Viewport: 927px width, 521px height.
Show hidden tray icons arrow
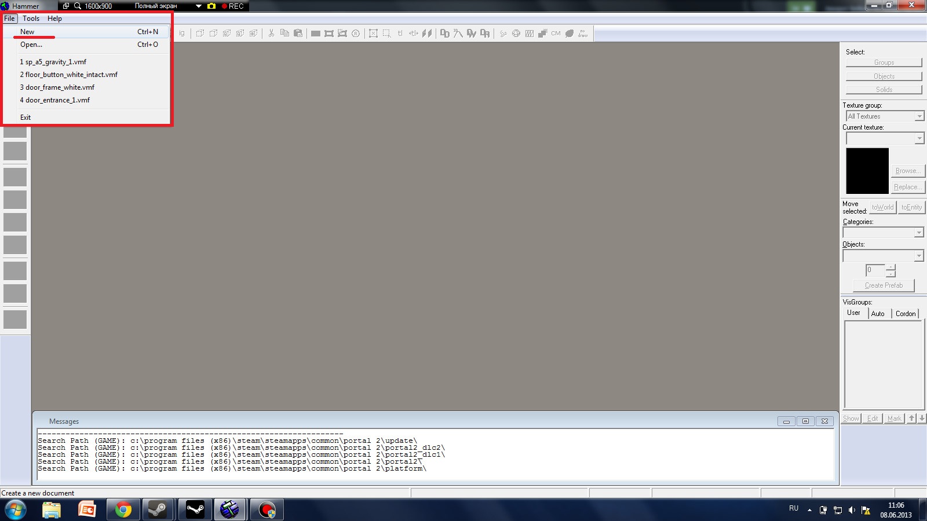pos(809,510)
